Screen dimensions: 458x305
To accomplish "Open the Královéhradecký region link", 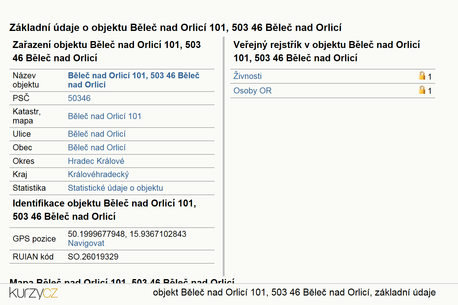I will [98, 174].
